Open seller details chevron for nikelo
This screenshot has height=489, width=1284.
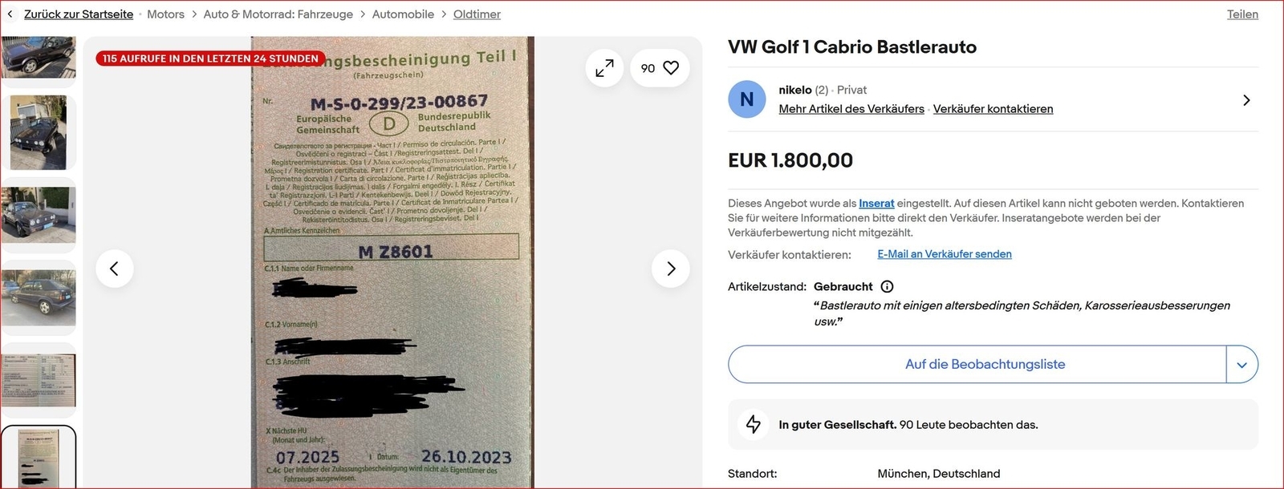click(1246, 100)
